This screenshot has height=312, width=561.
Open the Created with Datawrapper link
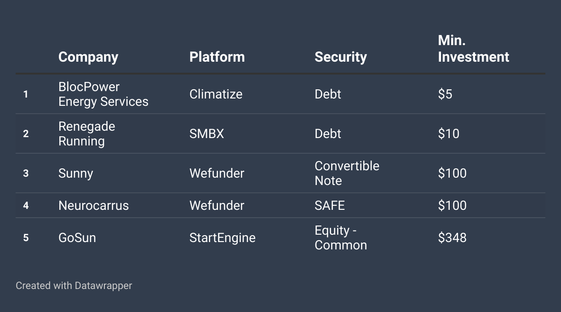point(74,286)
